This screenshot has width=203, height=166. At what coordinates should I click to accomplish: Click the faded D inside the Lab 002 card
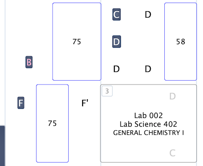pyautogui.click(x=173, y=96)
